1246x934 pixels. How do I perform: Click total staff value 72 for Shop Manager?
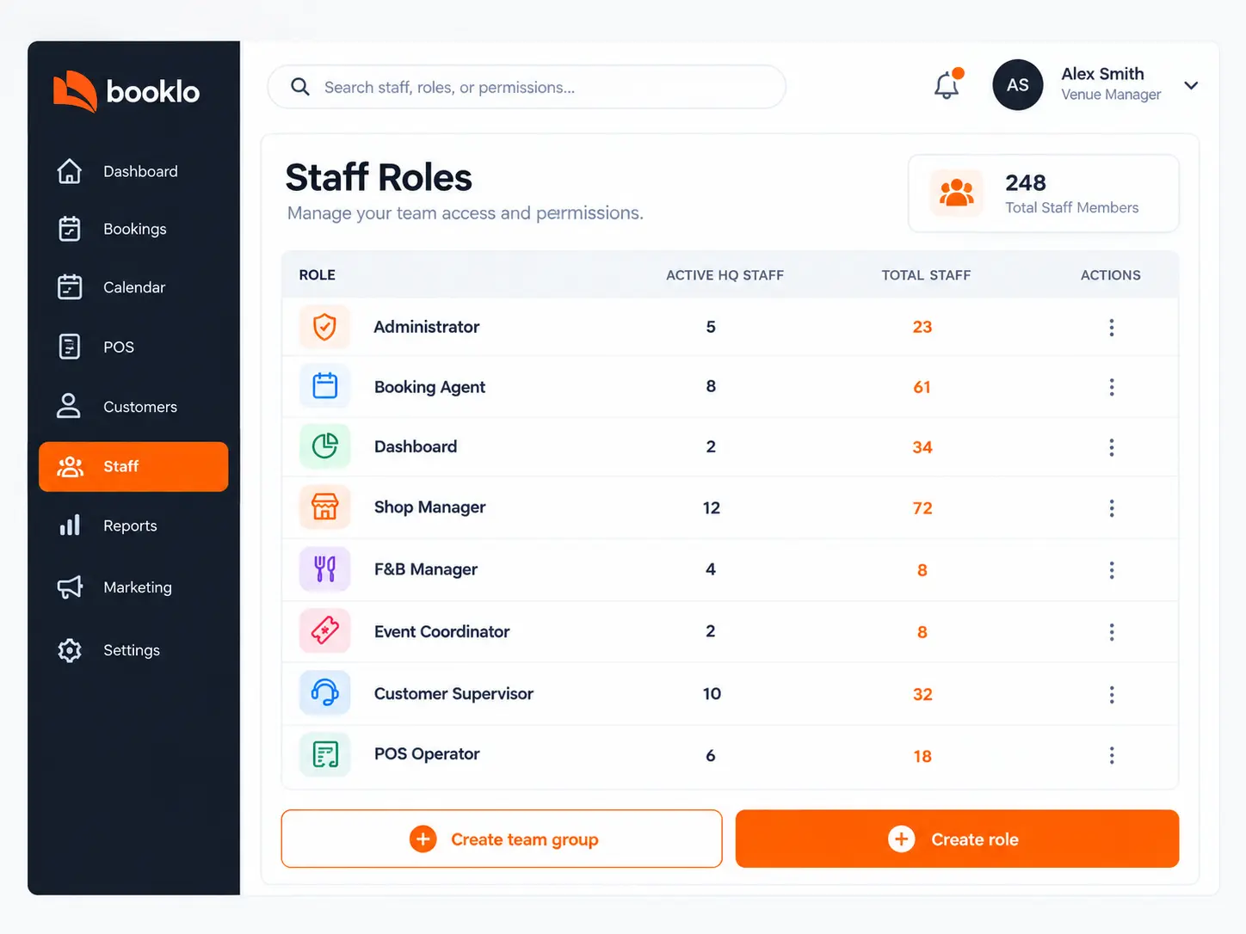pos(922,508)
